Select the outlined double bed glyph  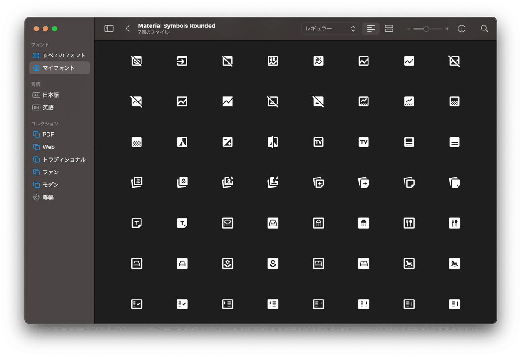[318, 263]
